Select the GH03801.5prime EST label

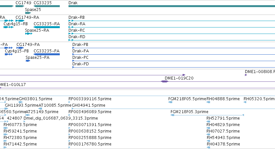[x=36, y=99]
